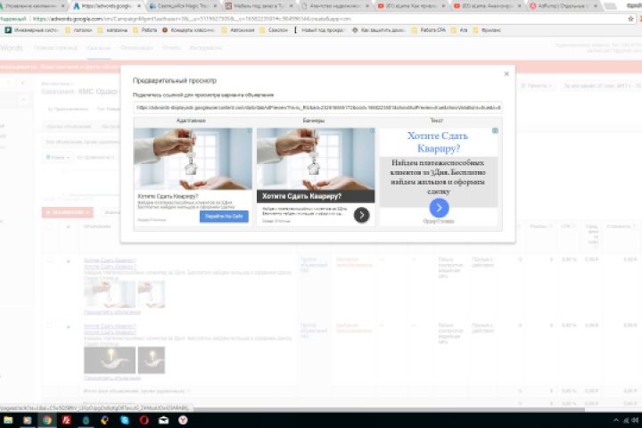
Task: Switch to the second red-icon video tab
Action: coord(488,6)
